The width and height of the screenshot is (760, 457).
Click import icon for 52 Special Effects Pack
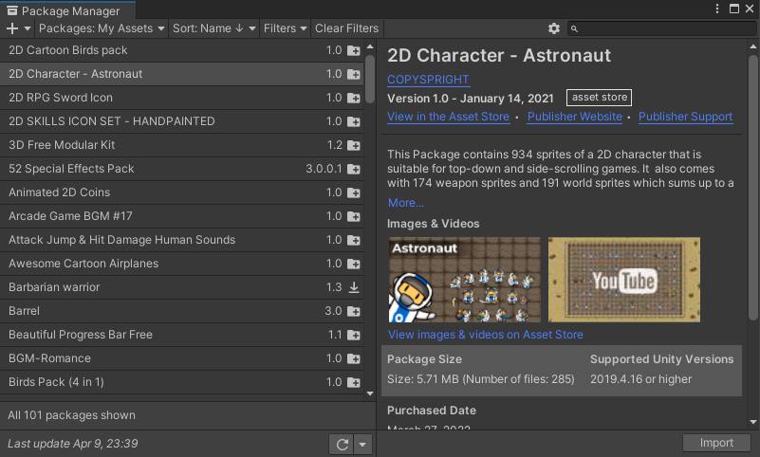(x=354, y=169)
